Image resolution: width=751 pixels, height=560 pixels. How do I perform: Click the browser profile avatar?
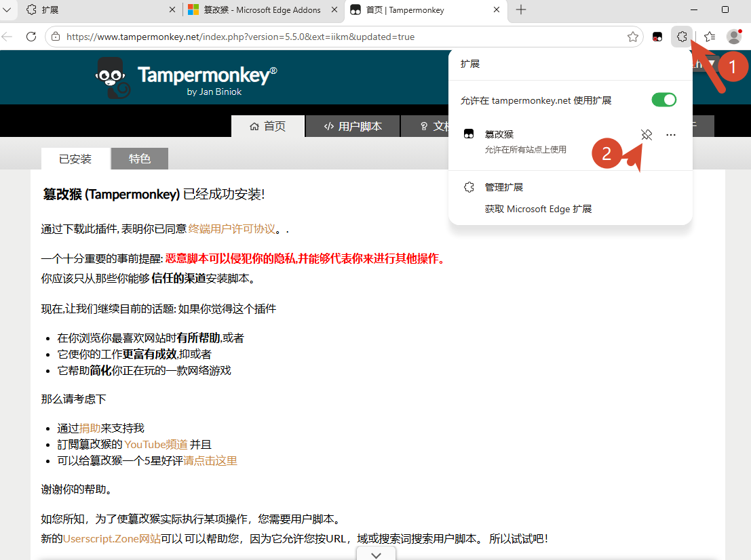click(734, 37)
